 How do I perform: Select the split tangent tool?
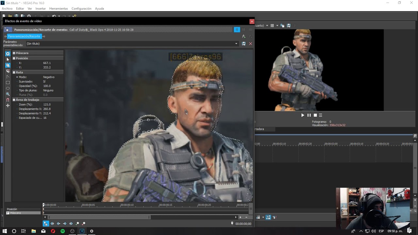(x=8, y=77)
